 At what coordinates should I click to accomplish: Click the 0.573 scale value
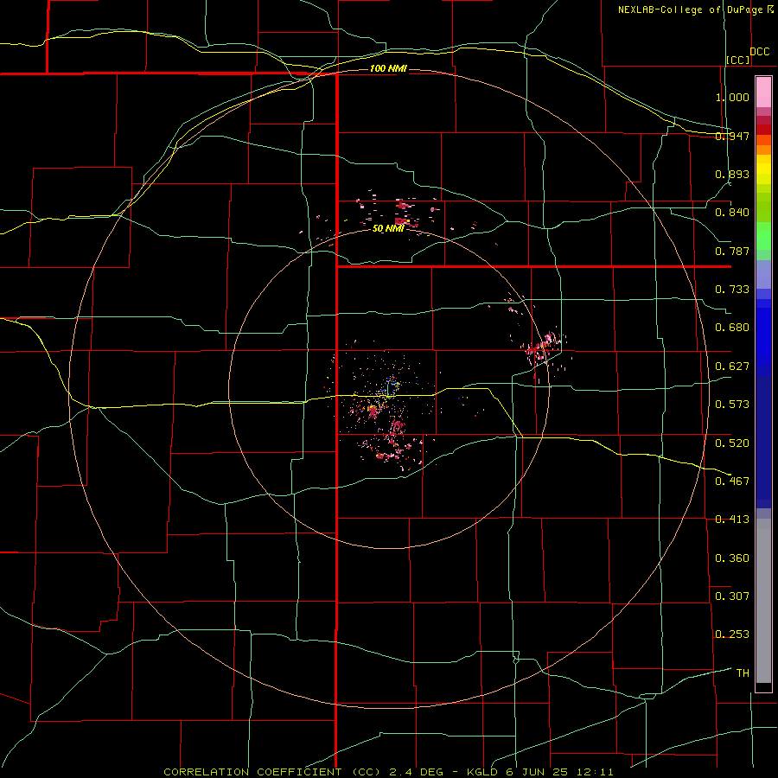coord(732,405)
